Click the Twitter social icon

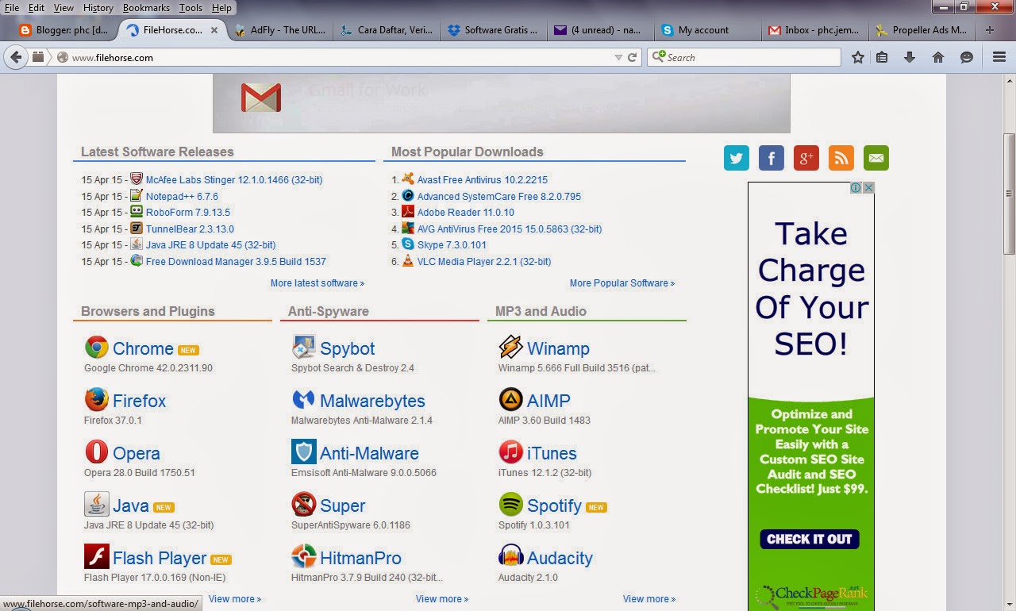point(736,158)
